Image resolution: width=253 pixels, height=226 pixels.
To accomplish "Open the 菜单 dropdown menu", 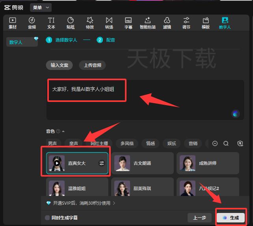I will [x=41, y=8].
